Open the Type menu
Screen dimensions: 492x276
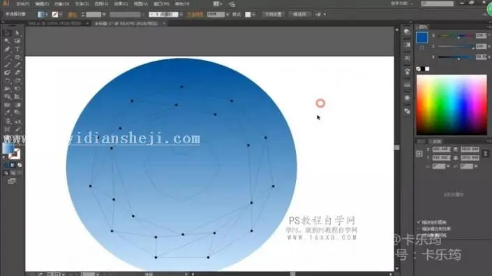82,4
